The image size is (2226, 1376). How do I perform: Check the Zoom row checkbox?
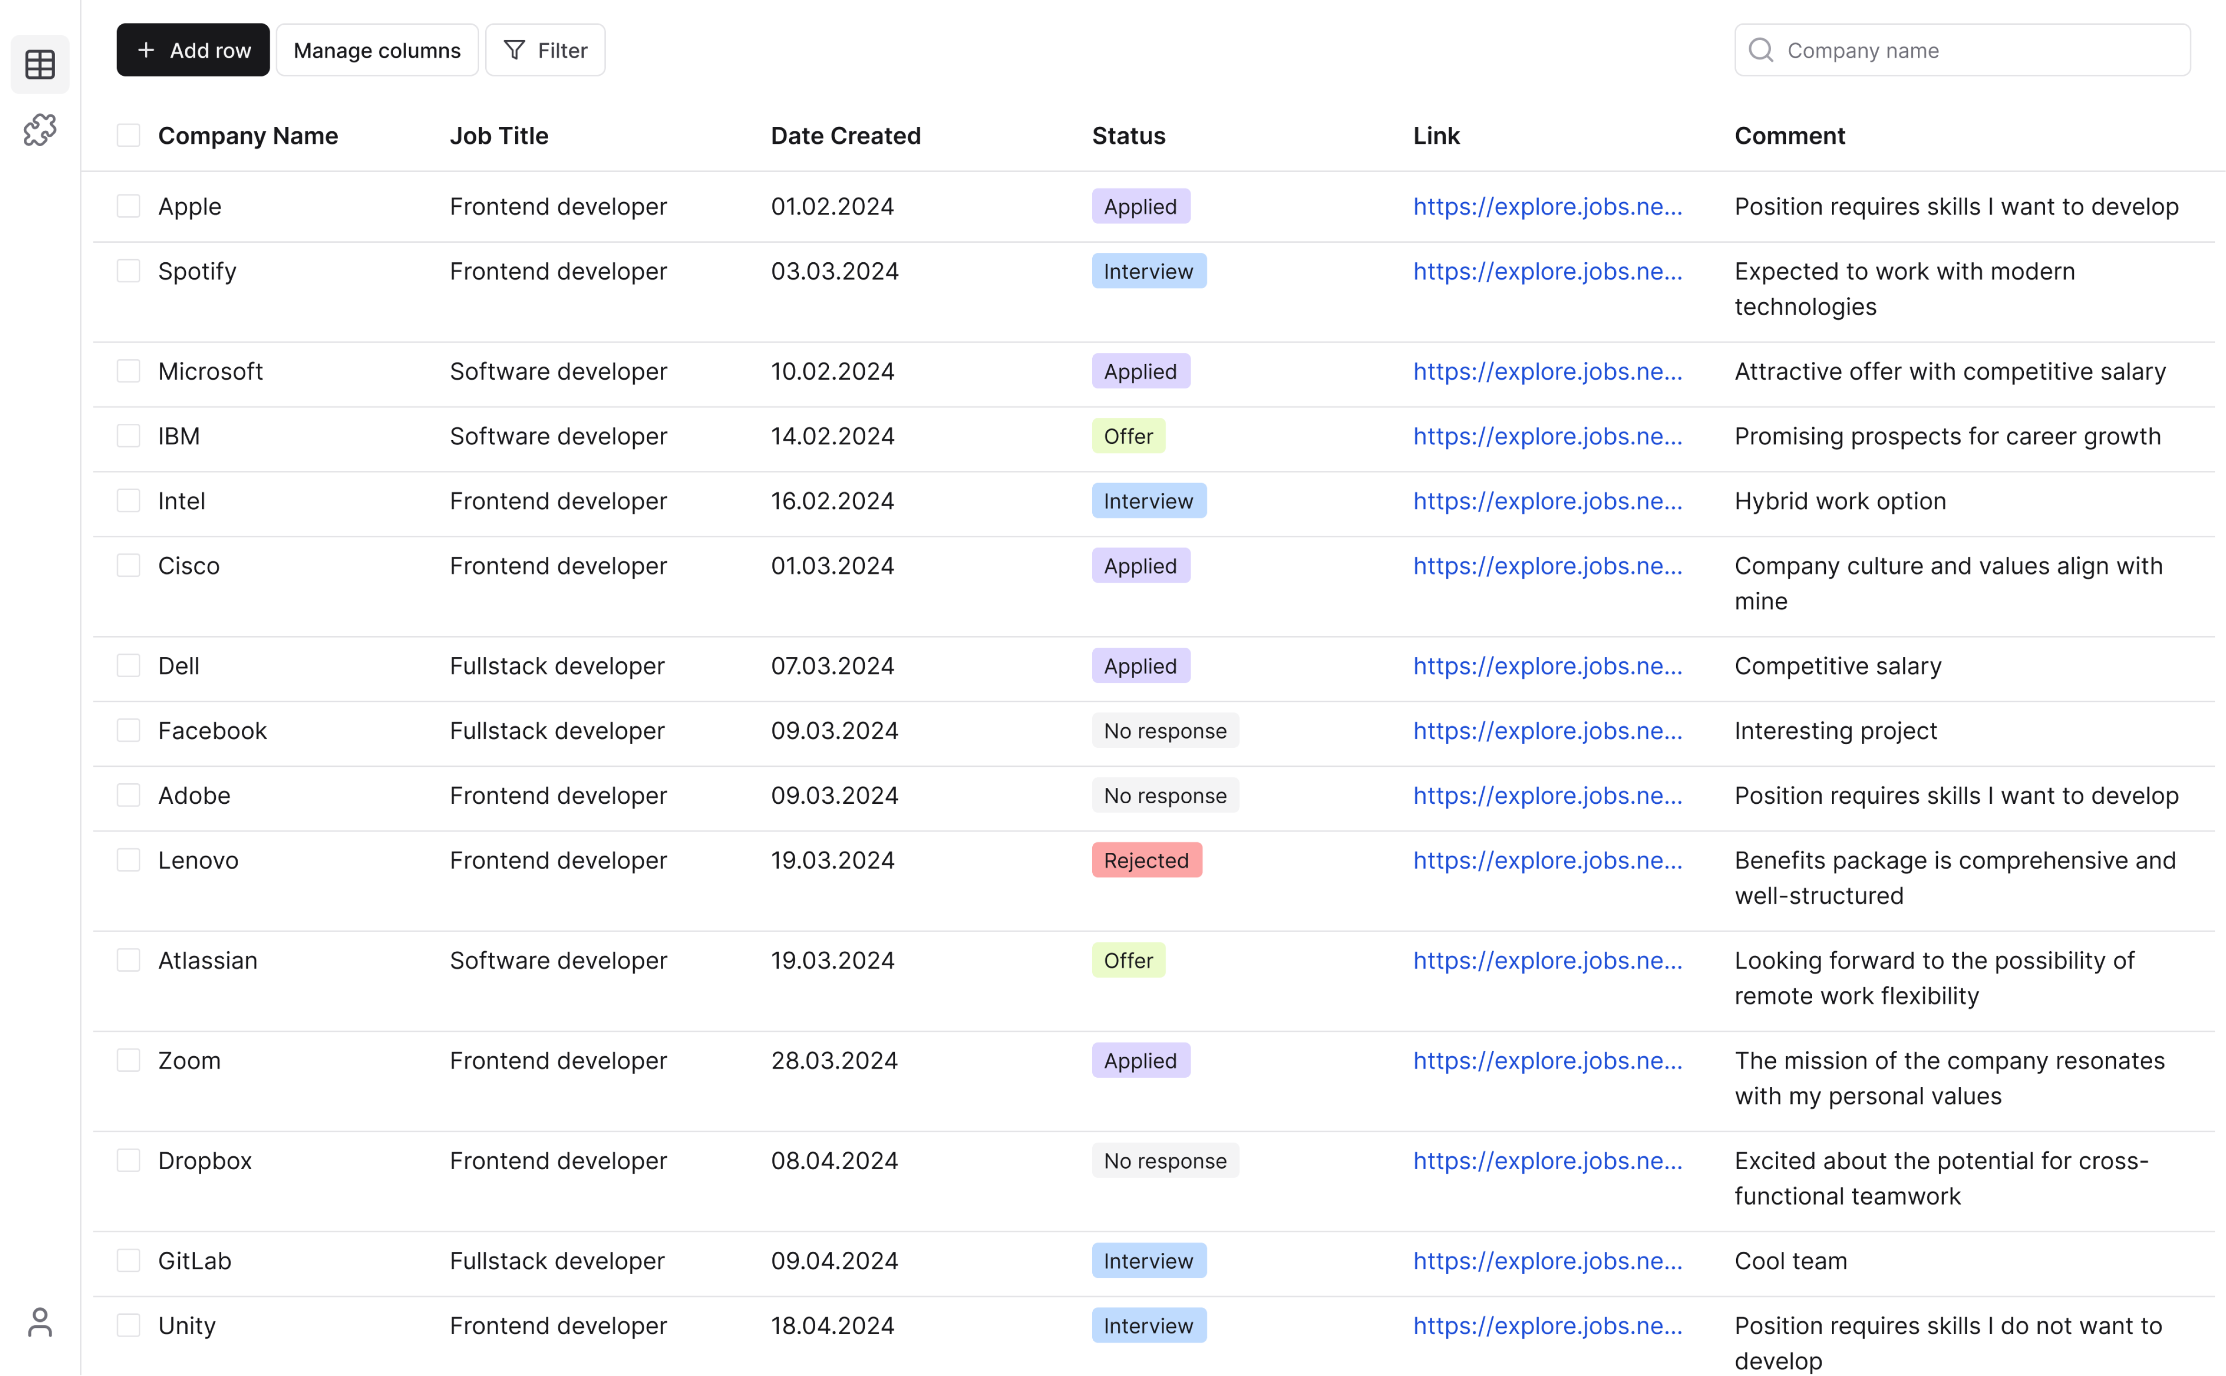point(128,1060)
